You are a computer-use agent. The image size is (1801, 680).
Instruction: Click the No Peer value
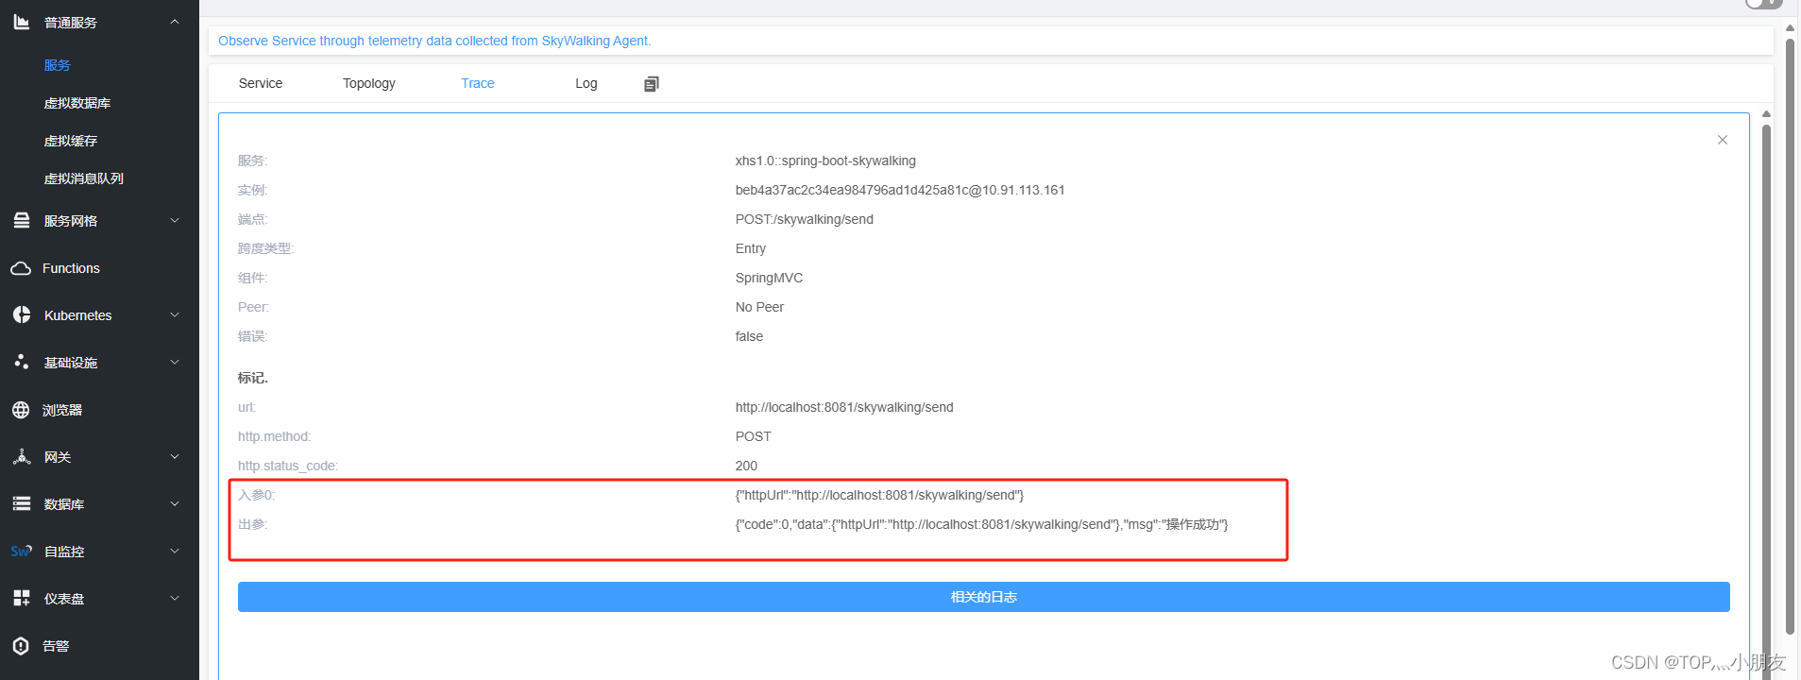click(759, 307)
